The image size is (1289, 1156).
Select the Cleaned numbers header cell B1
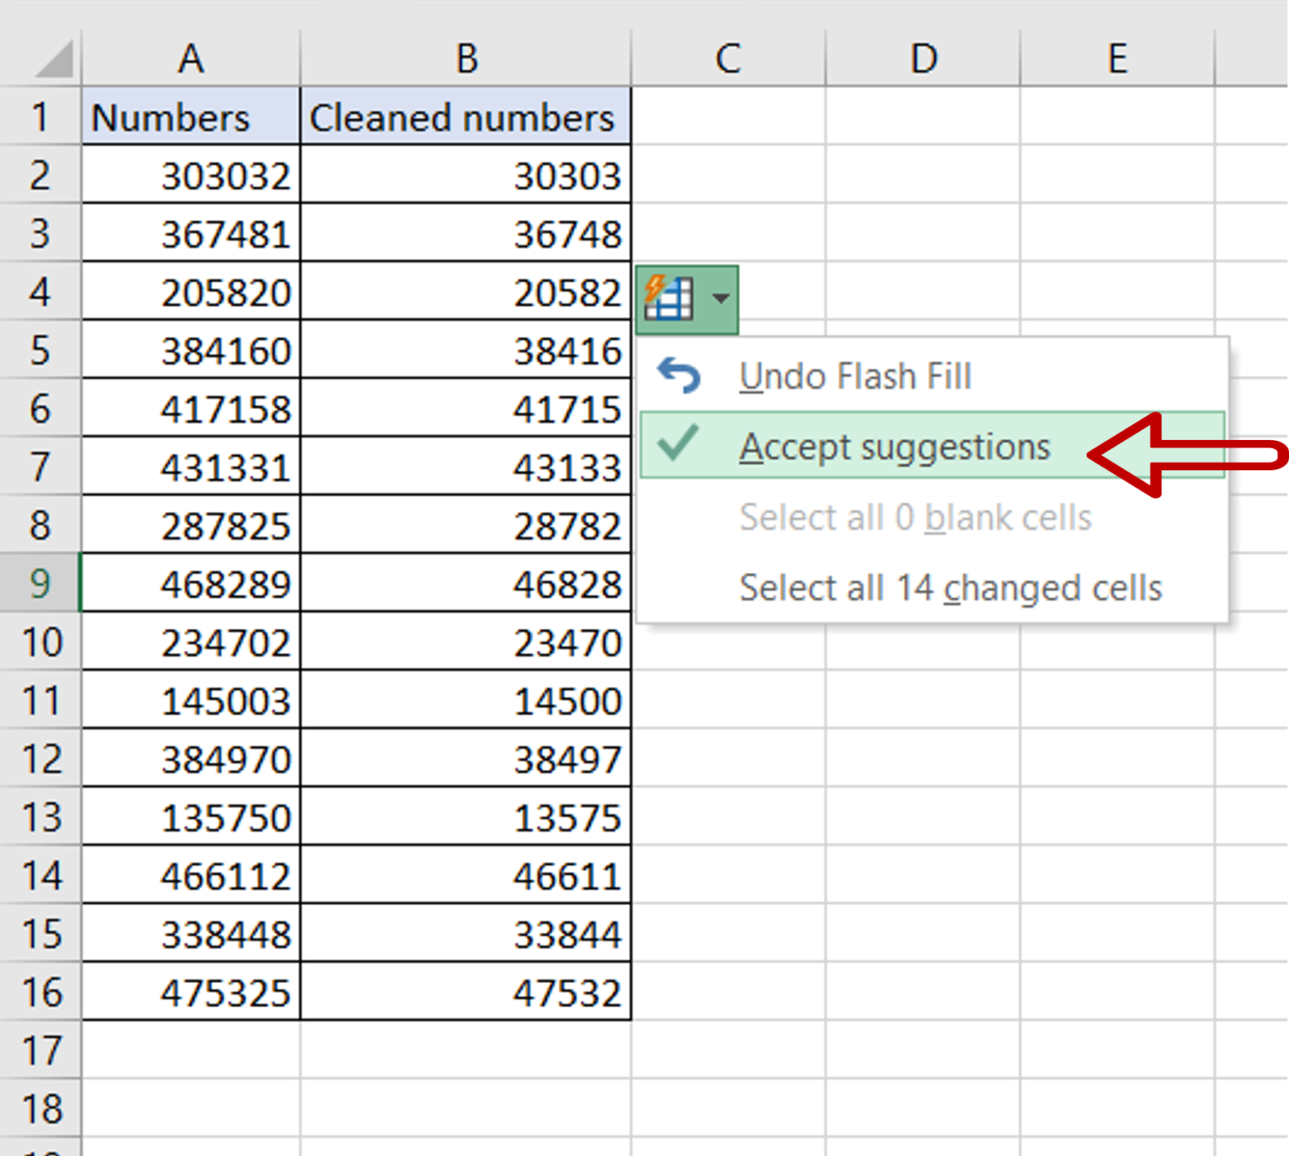465,118
